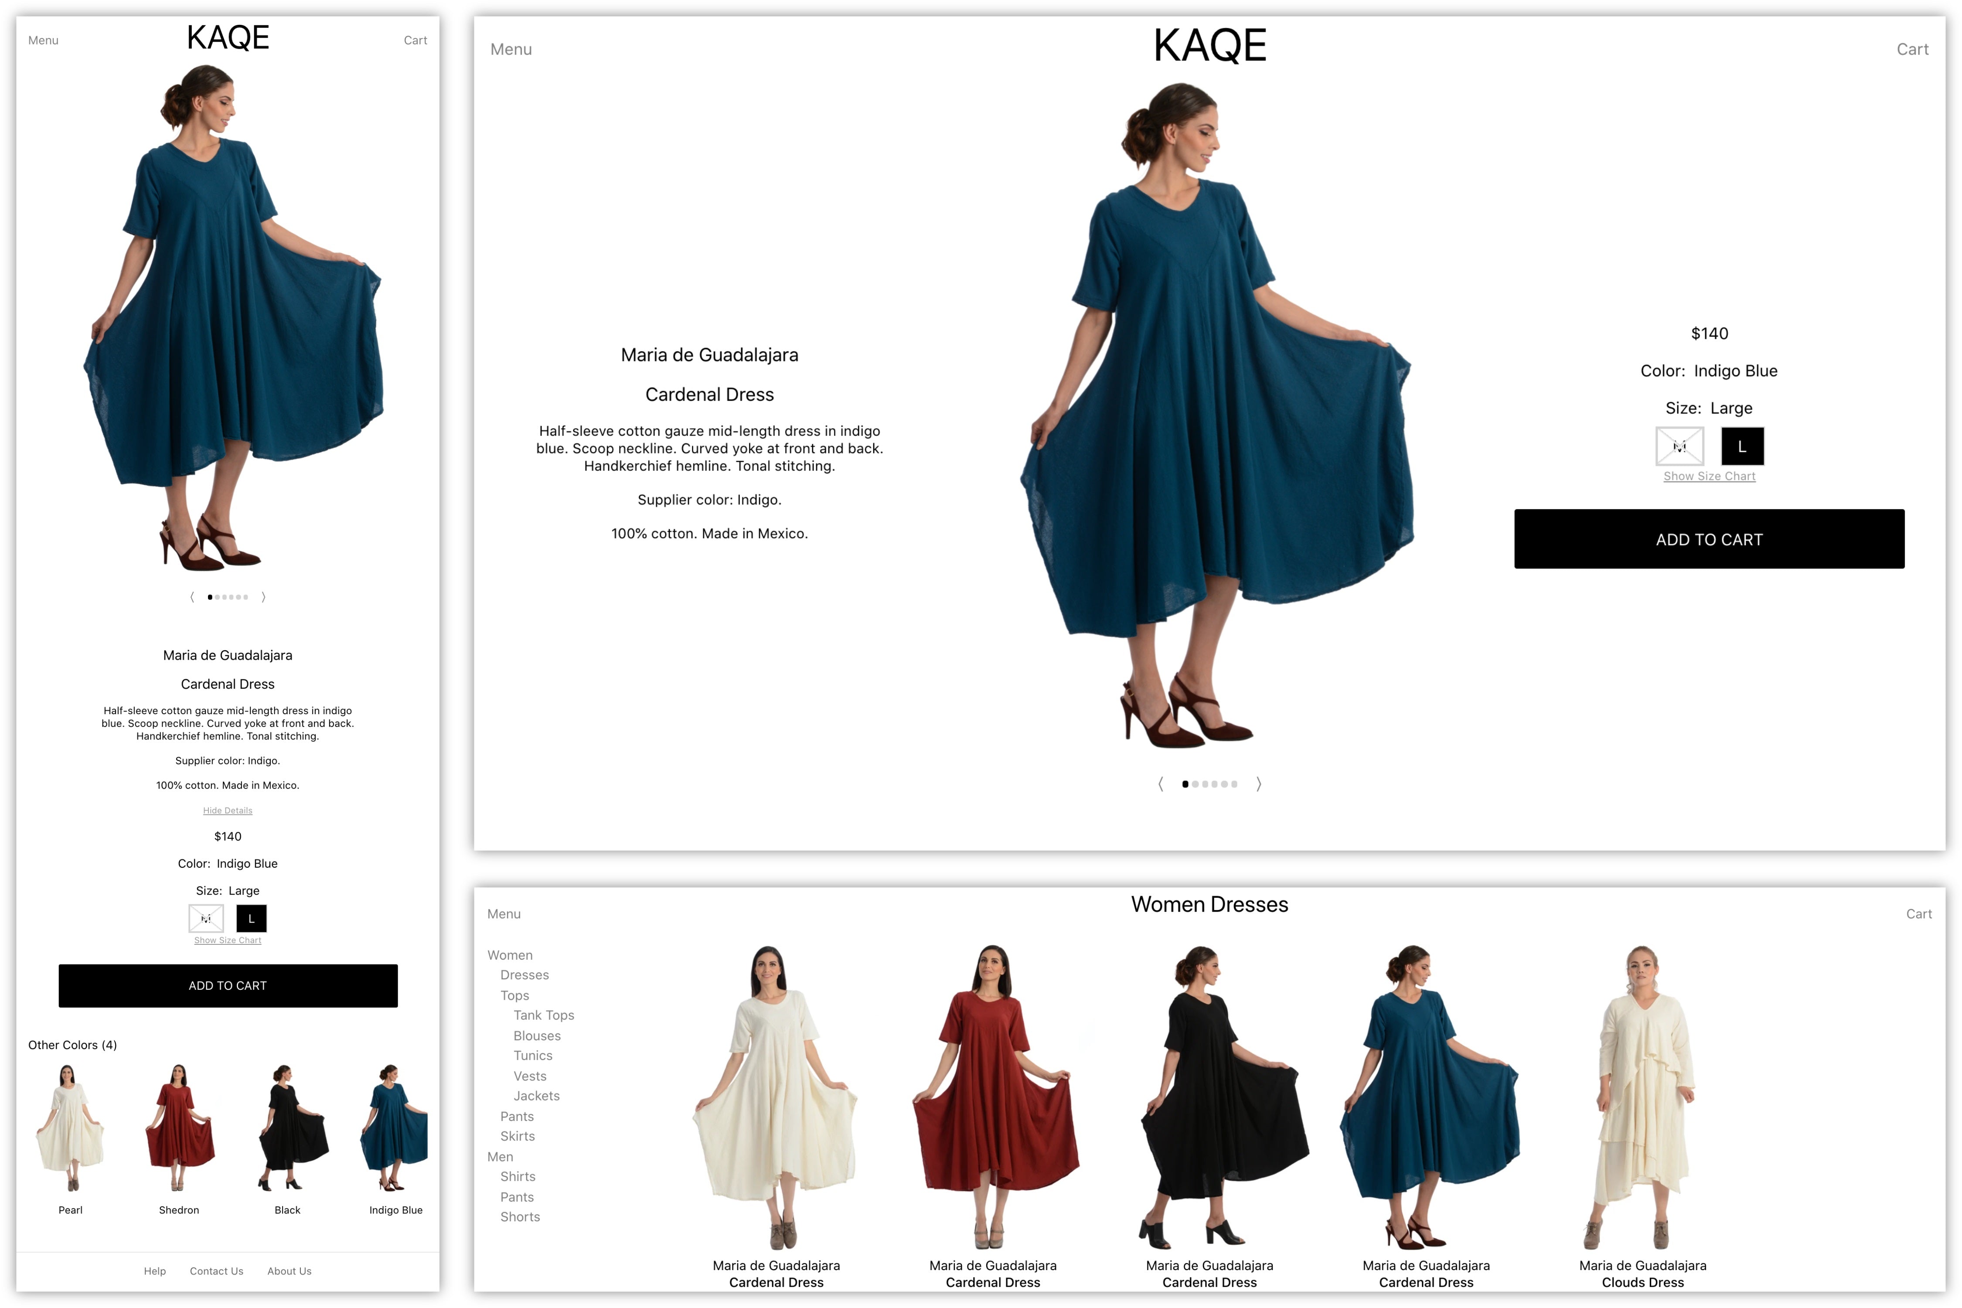Image resolution: width=1962 pixels, height=1308 pixels.
Task: Click next image arrow in mobile carousel
Action: pos(264,596)
